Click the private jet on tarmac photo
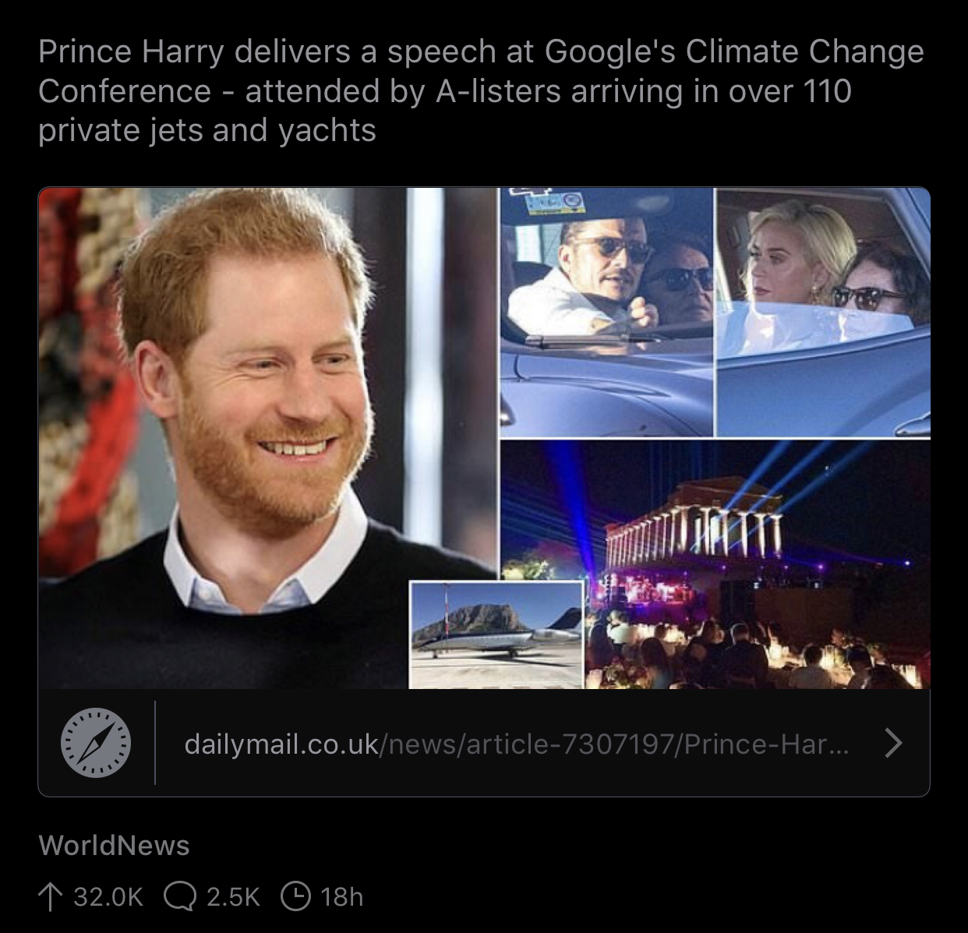This screenshot has height=933, width=968. (x=496, y=635)
